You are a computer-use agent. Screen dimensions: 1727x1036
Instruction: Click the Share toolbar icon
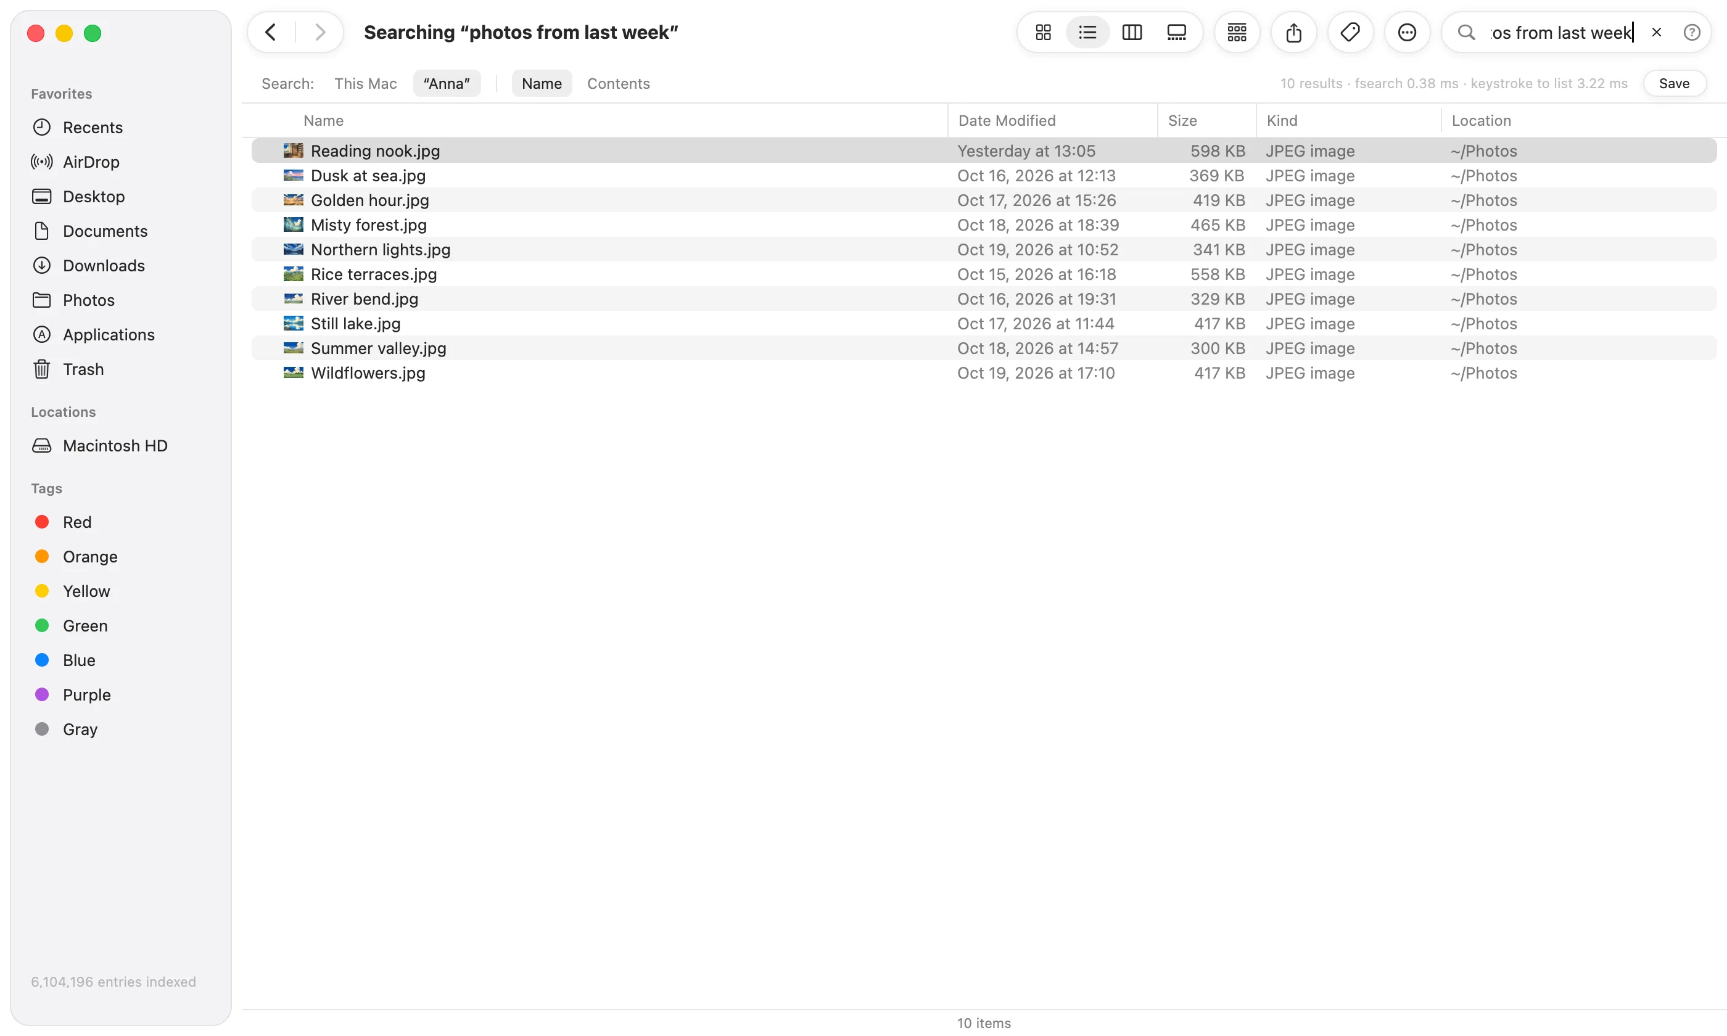(1293, 32)
